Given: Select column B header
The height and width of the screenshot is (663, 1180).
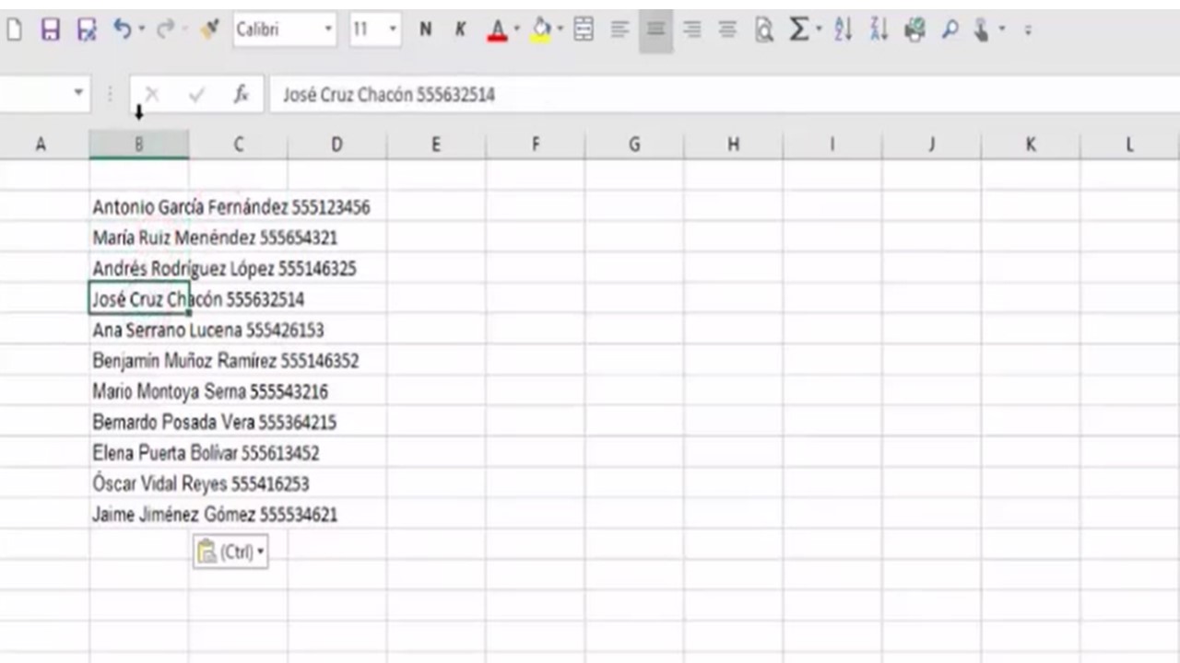Looking at the screenshot, I should coord(139,145).
